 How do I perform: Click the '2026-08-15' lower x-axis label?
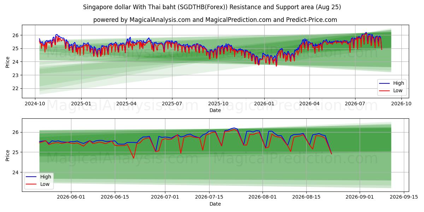coord(307,197)
